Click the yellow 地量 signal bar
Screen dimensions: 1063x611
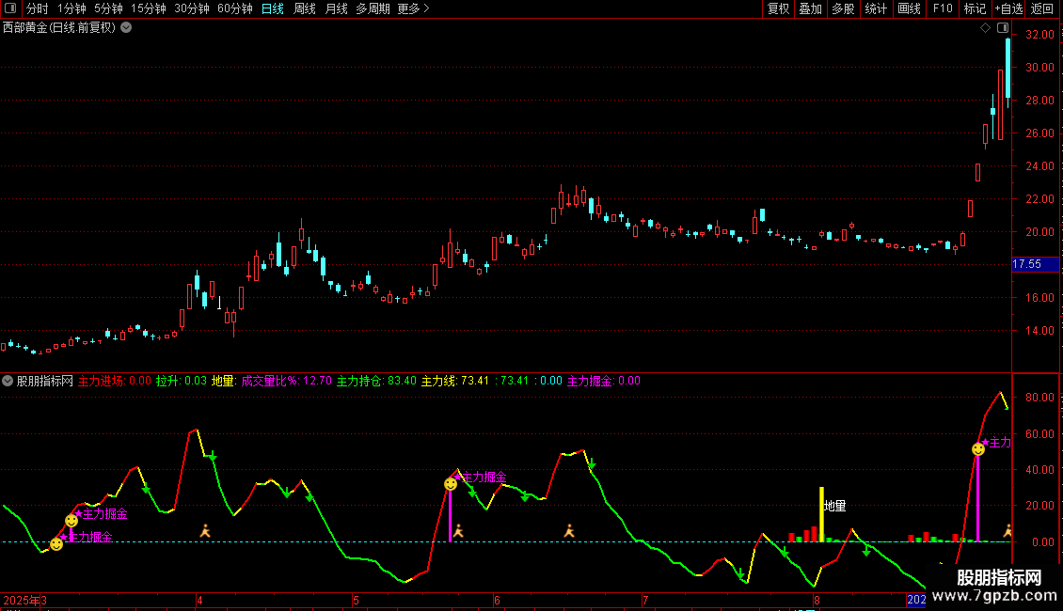821,514
